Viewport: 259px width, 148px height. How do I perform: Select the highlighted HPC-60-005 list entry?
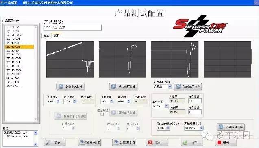(x=20, y=47)
